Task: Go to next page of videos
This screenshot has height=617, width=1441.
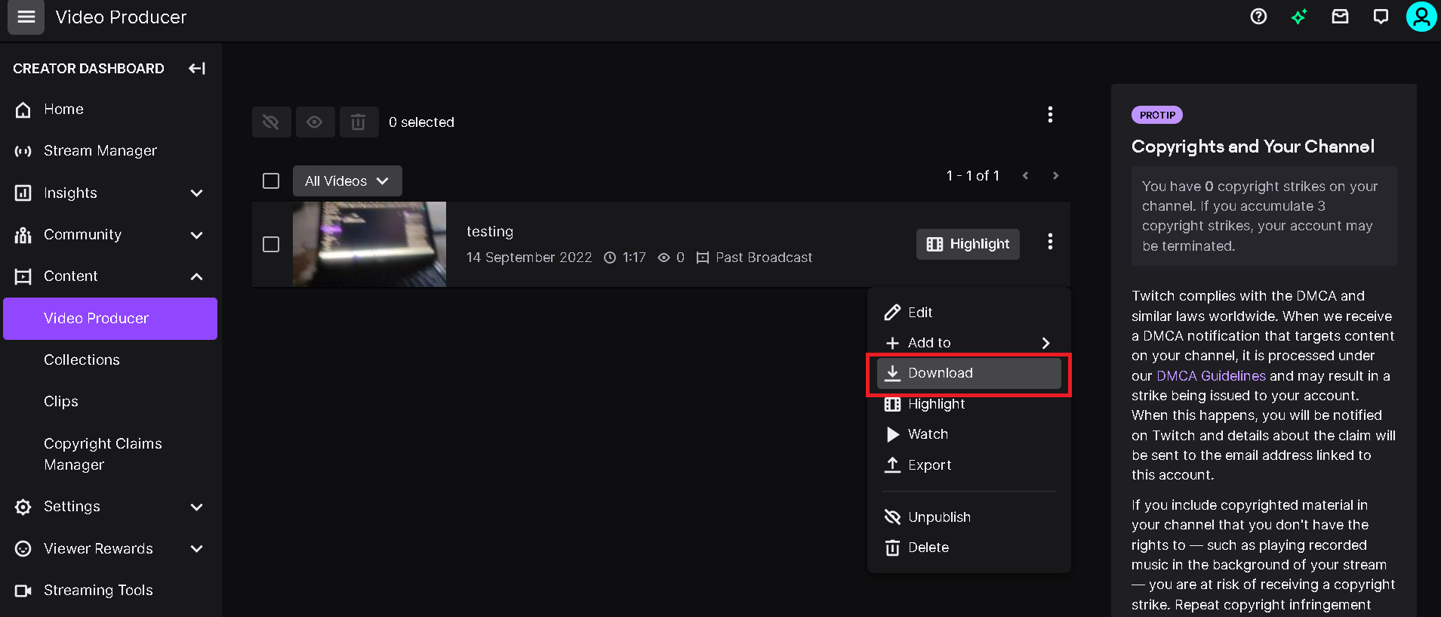Action: pos(1055,176)
